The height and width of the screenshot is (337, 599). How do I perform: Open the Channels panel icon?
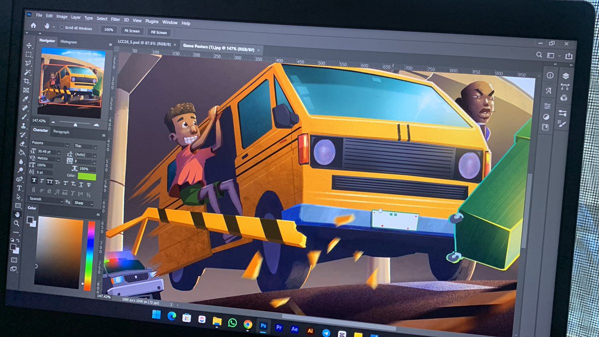pyautogui.click(x=564, y=97)
